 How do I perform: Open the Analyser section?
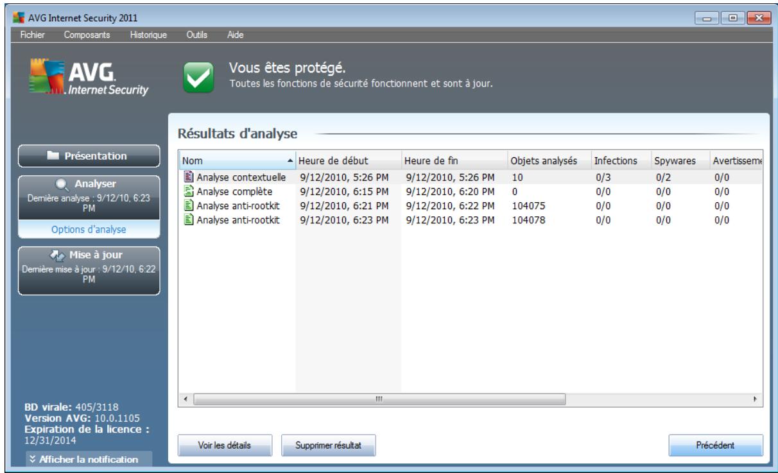coord(89,198)
